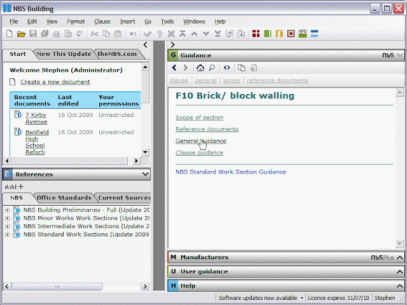Image resolution: width=407 pixels, height=305 pixels.
Task: Click the red four-squares layout icon
Action: (256, 34)
